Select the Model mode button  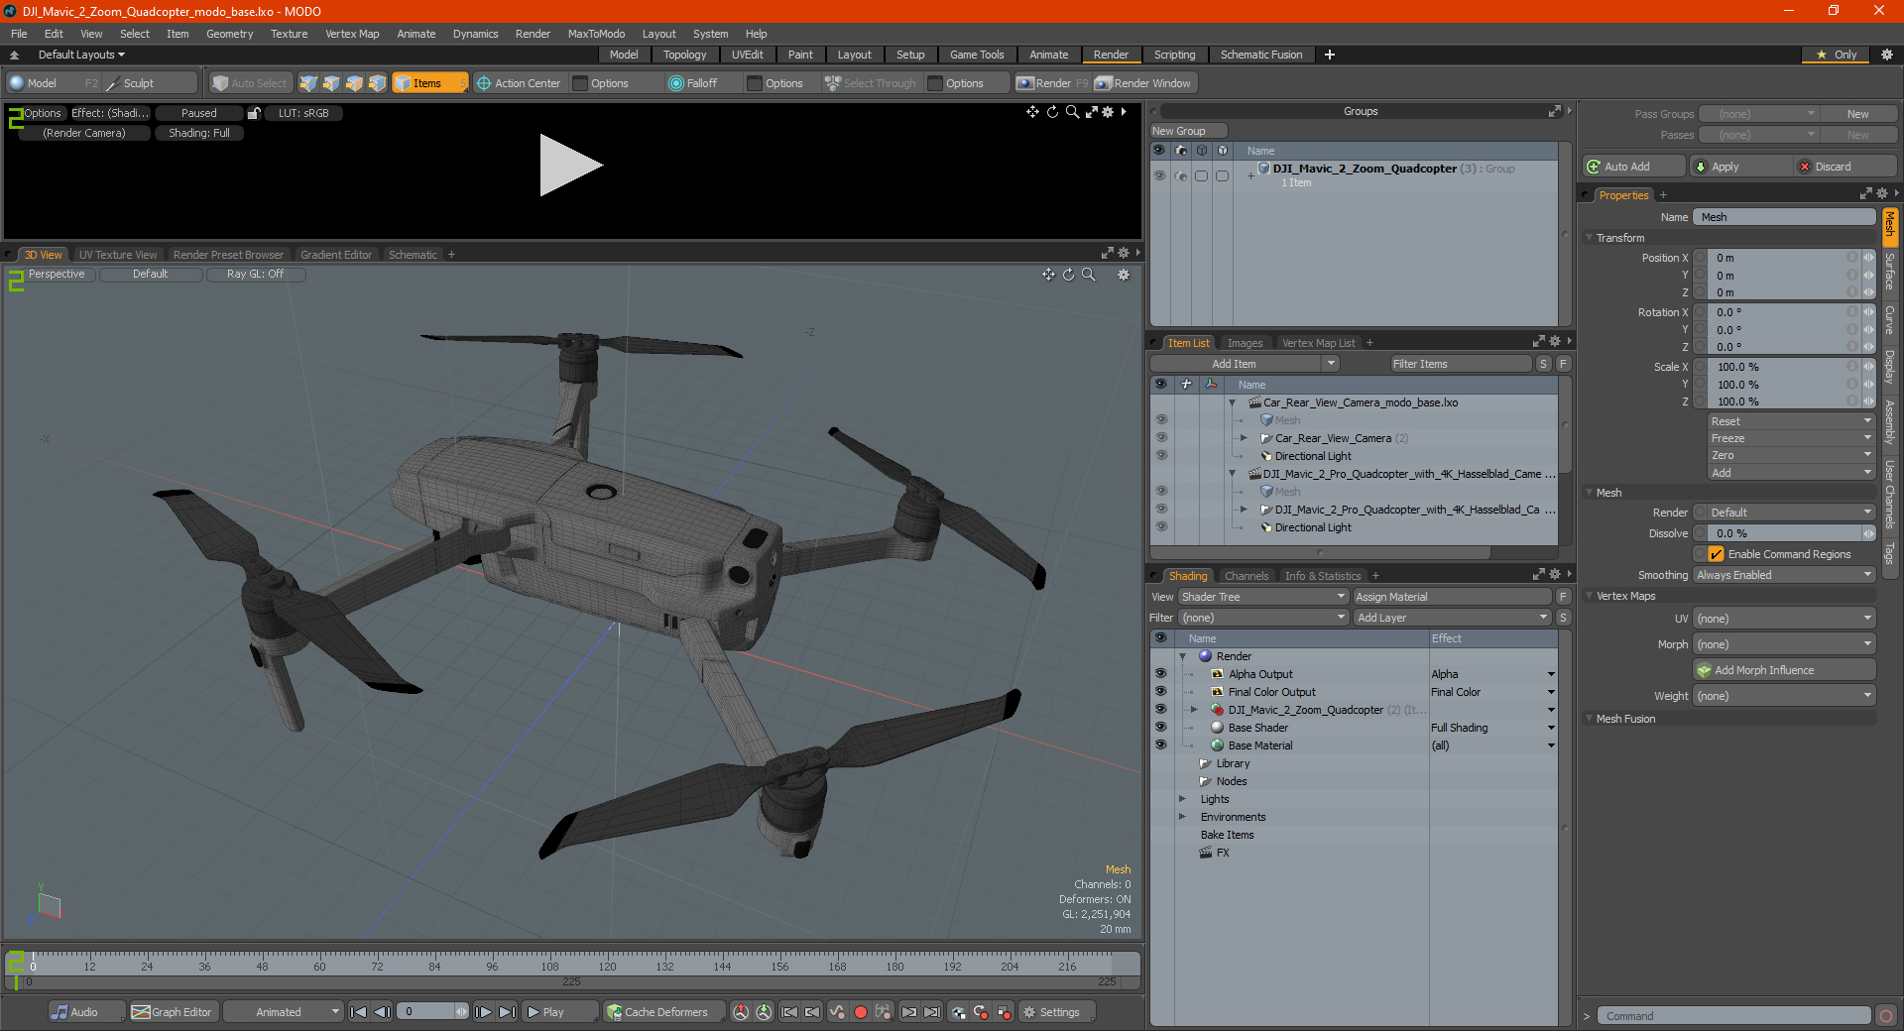[x=53, y=83]
